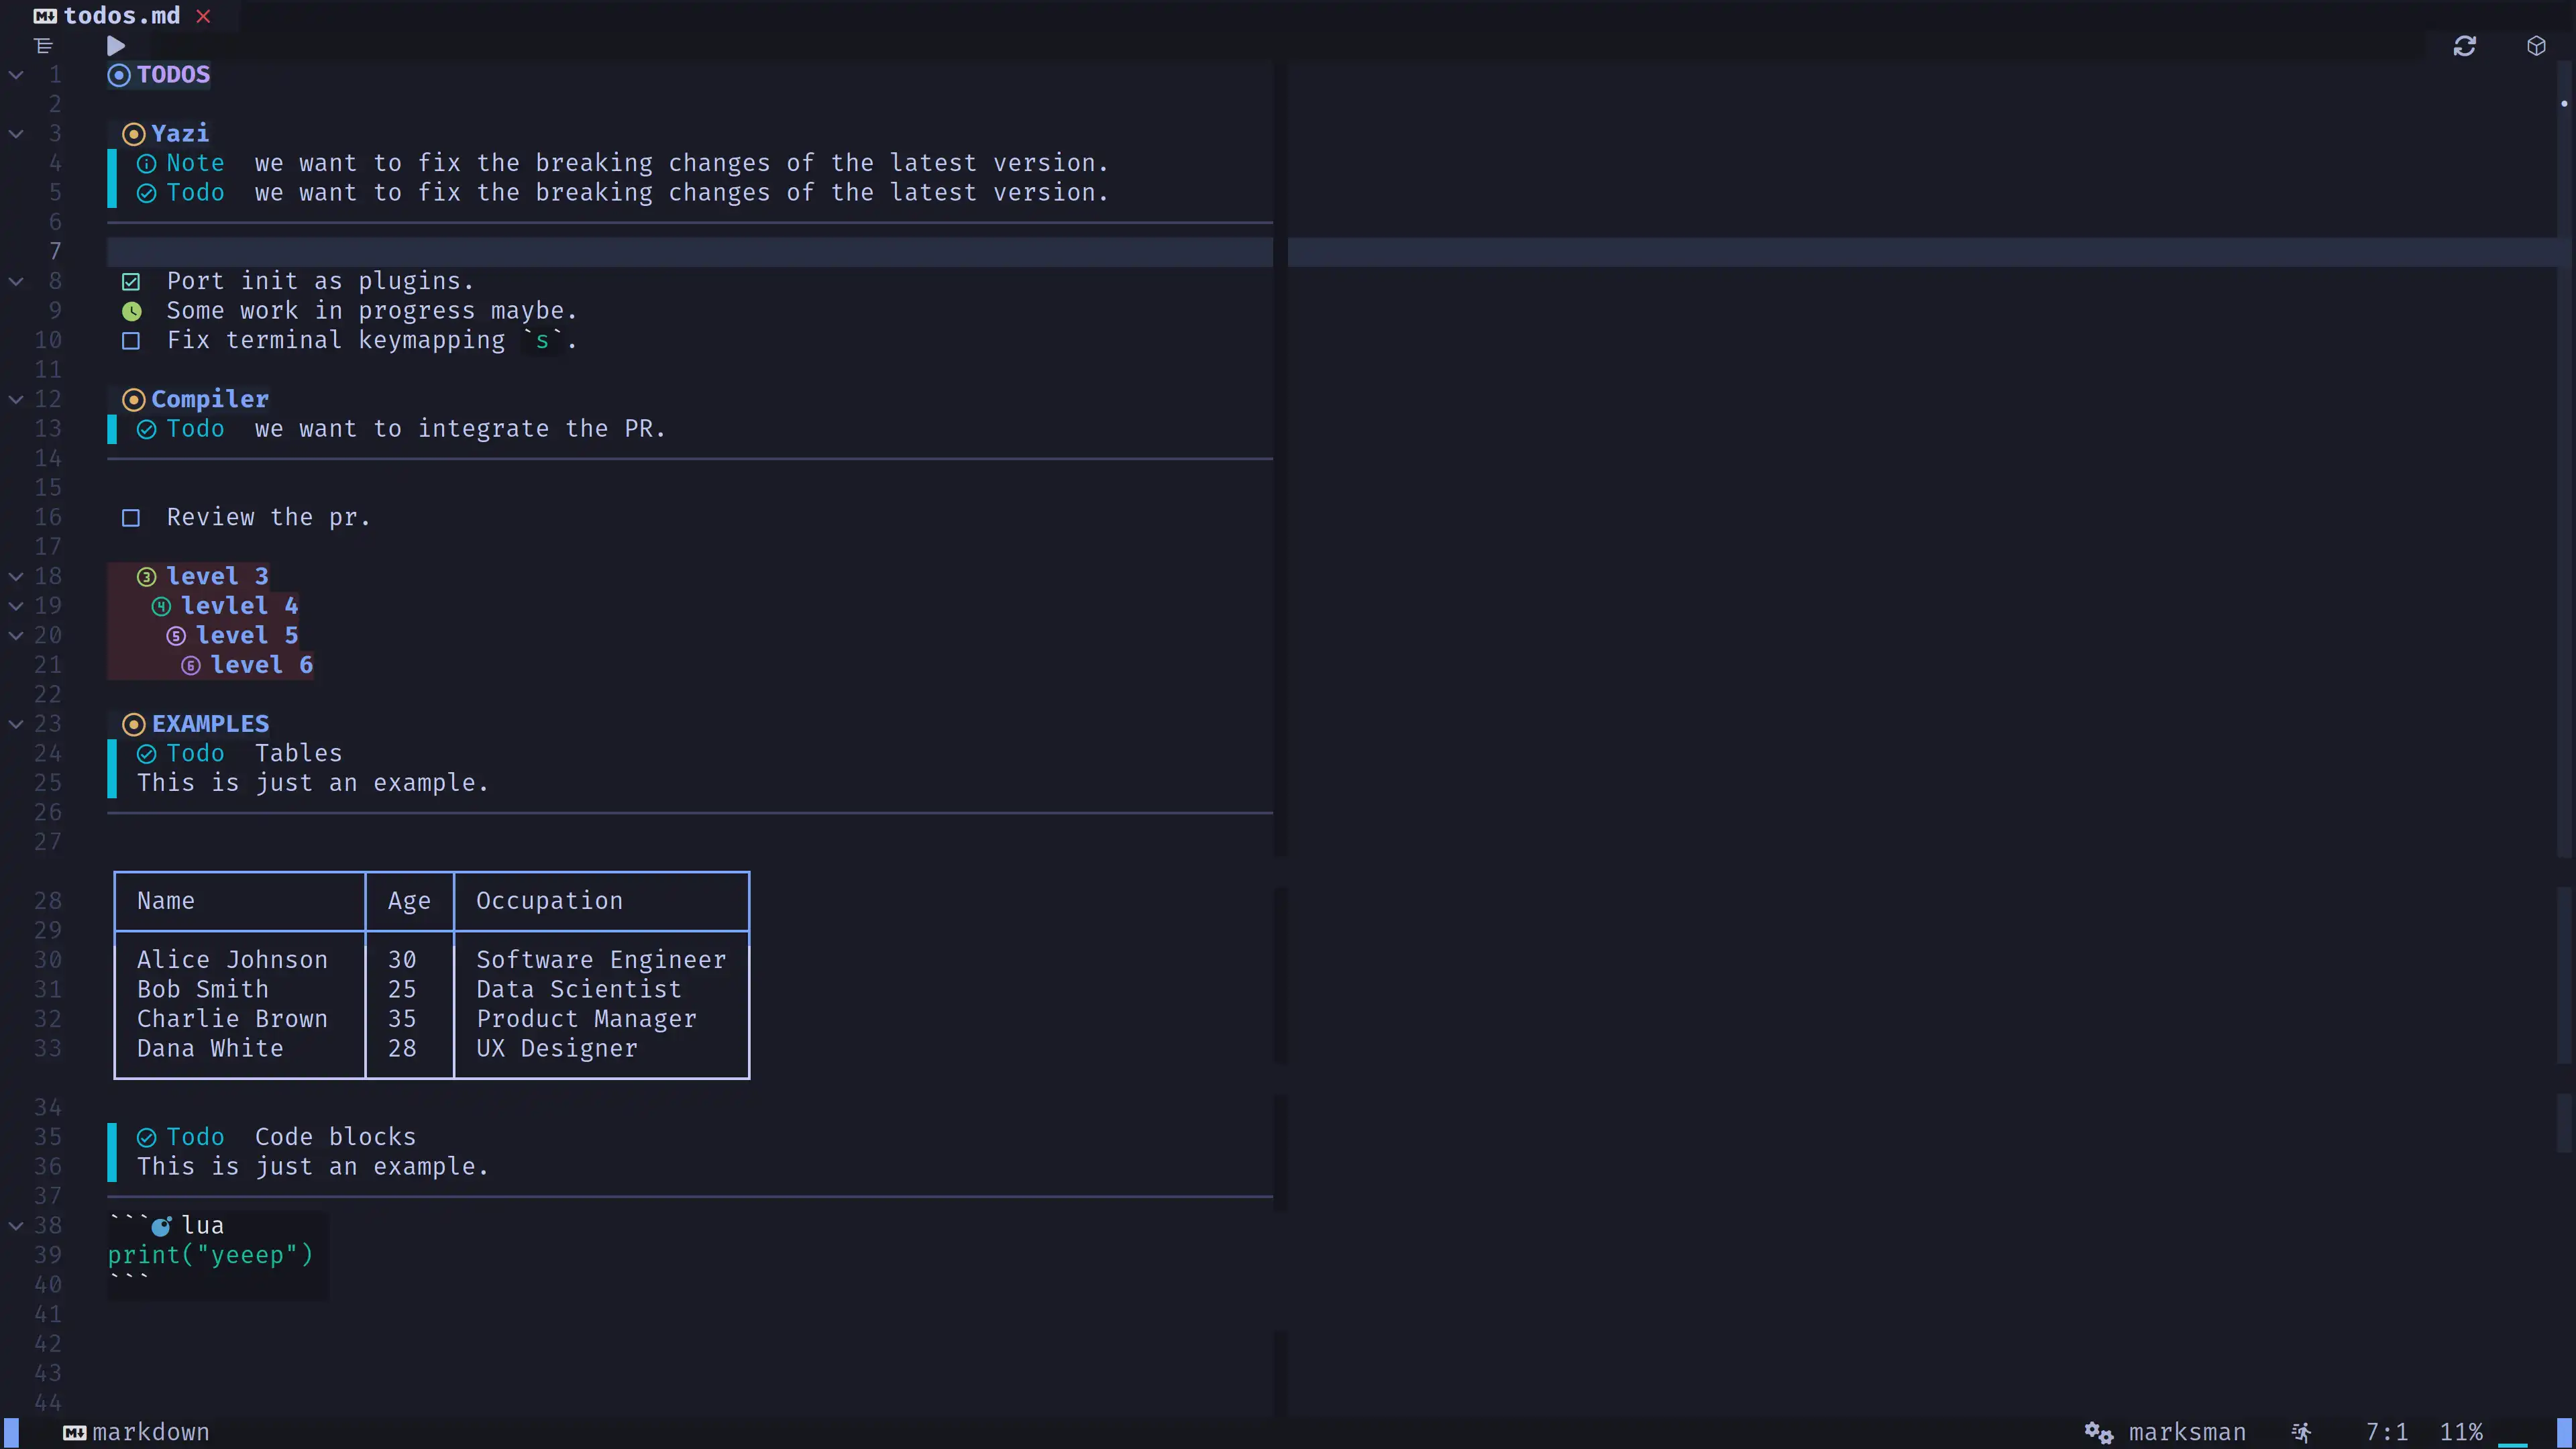Collapse fold at line 20 level 5
The image size is (2576, 1449).
coord(16,636)
